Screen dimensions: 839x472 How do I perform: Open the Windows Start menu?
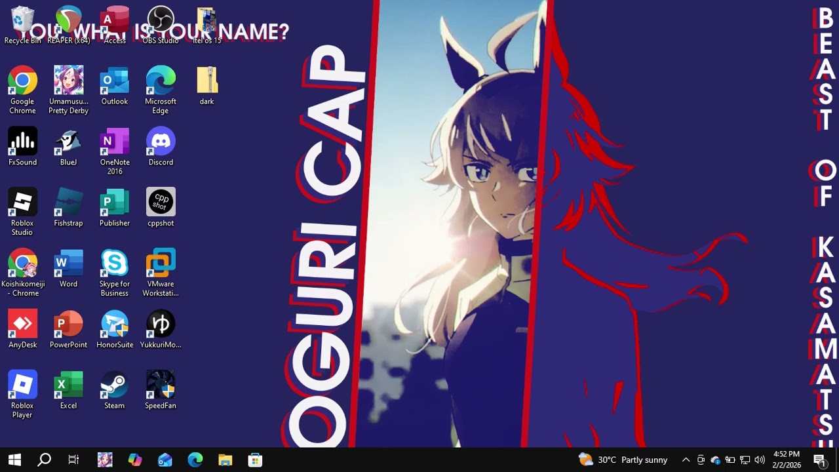[14, 460]
